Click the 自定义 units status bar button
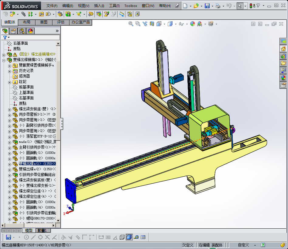This screenshot has width=288, height=249. [243, 245]
